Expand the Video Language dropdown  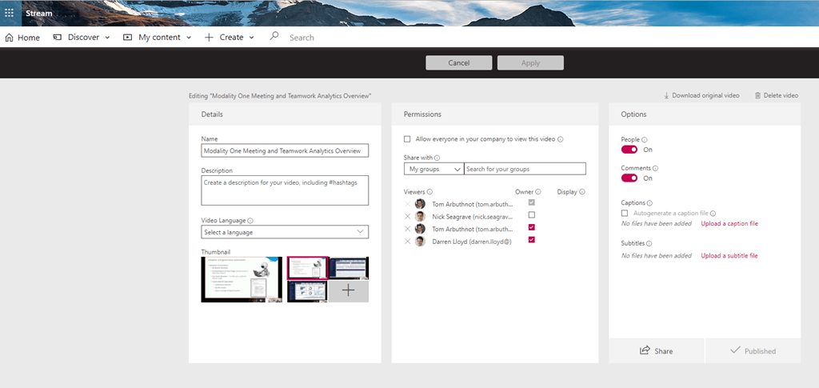(x=285, y=232)
